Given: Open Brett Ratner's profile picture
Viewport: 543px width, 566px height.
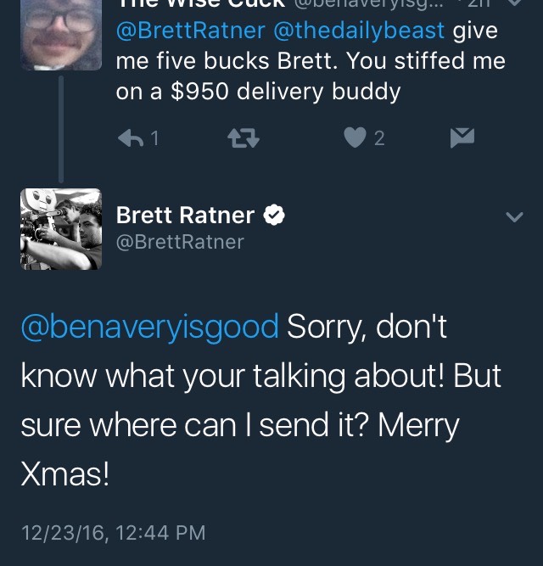Looking at the screenshot, I should tap(60, 229).
